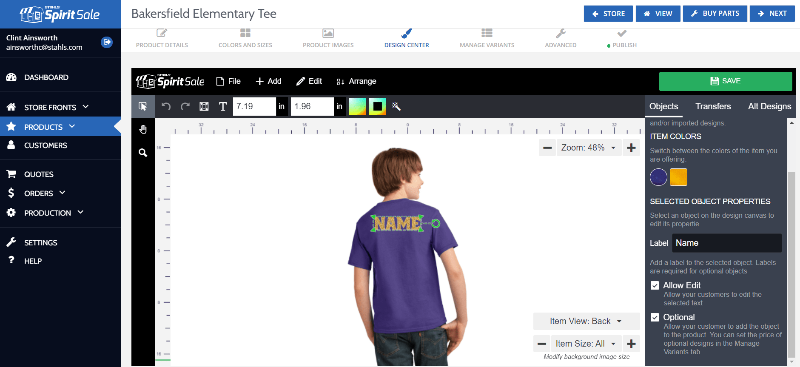
Task: Go to the Product Images step
Action: (328, 39)
